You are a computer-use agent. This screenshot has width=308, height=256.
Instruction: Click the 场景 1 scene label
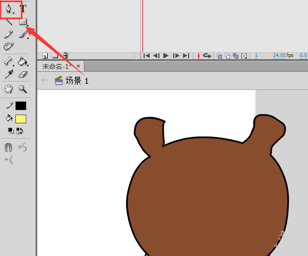77,81
